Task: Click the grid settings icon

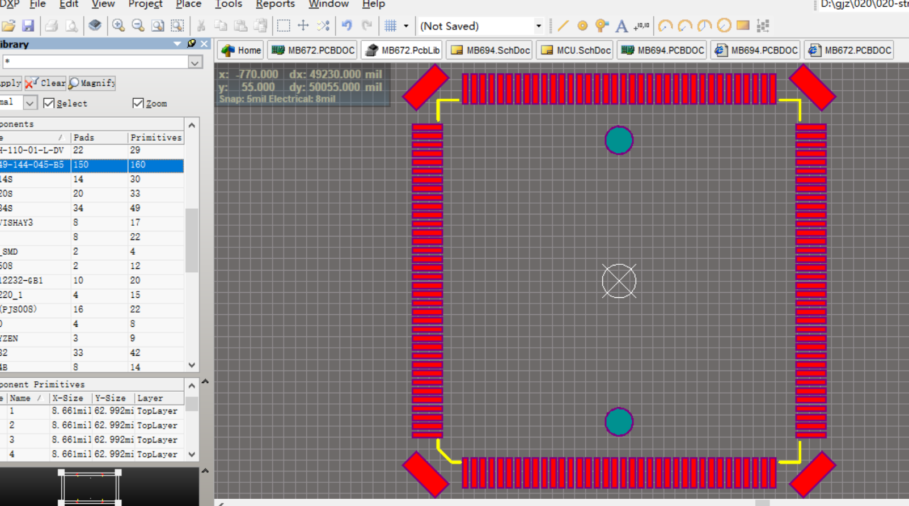Action: coord(391,26)
